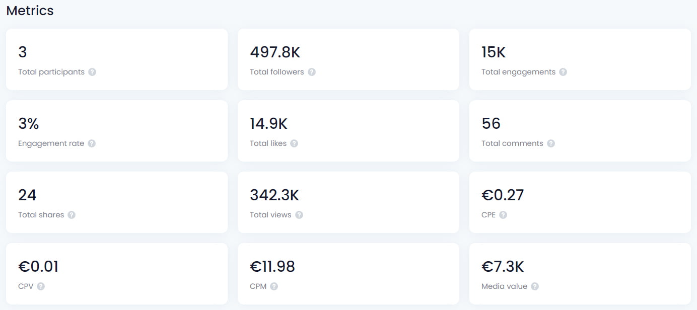Viewport: 697px width, 310px height.
Task: Click question mark next to CPV
Action: (x=41, y=286)
